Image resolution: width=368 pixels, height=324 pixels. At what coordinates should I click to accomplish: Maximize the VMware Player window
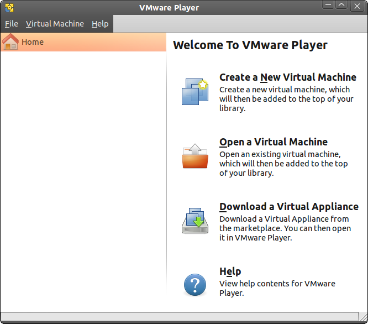pyautogui.click(x=341, y=5)
